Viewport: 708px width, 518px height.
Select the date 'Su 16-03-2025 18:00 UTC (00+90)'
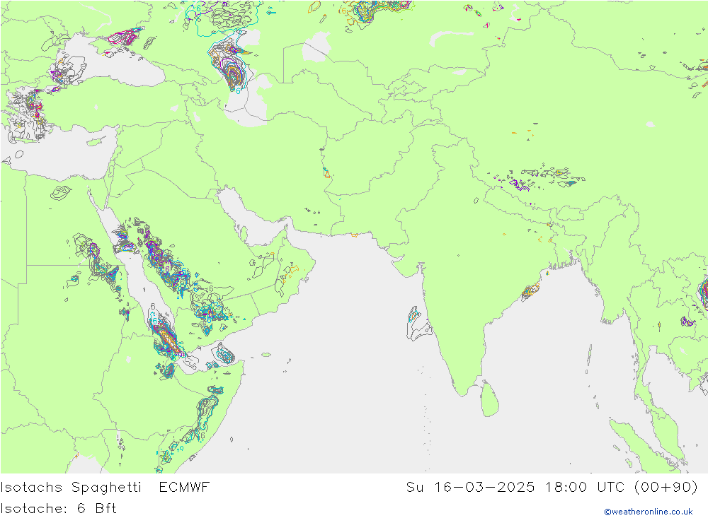click(x=552, y=488)
